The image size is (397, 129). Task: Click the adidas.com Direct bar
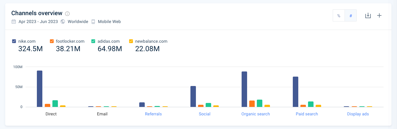pos(55,104)
